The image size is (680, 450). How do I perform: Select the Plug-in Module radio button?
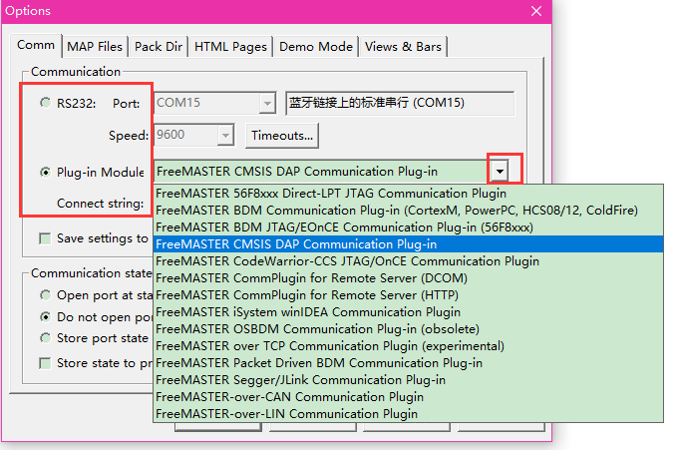coord(45,173)
